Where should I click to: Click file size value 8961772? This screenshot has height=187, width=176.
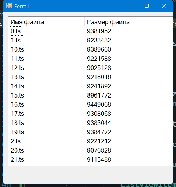click(99, 95)
